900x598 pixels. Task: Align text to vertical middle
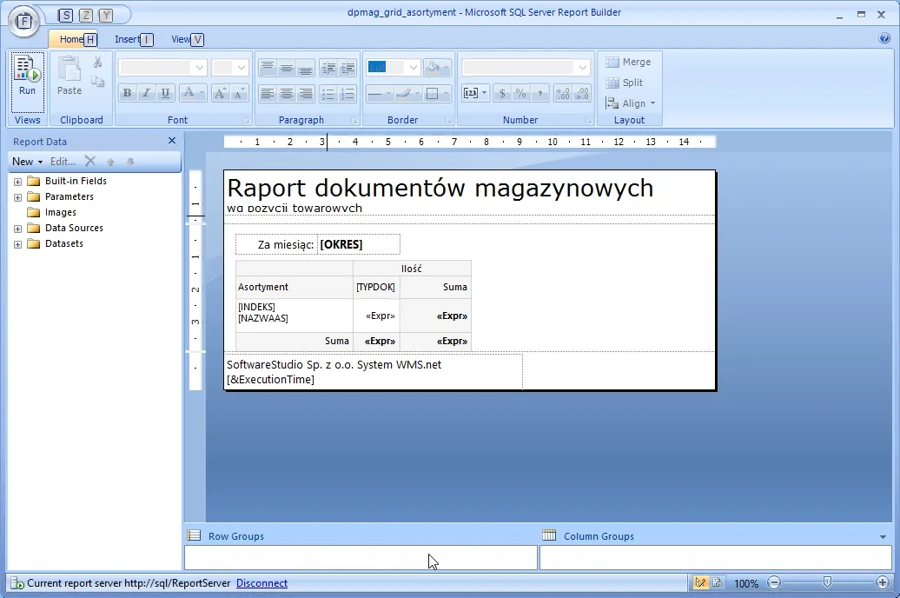(287, 68)
